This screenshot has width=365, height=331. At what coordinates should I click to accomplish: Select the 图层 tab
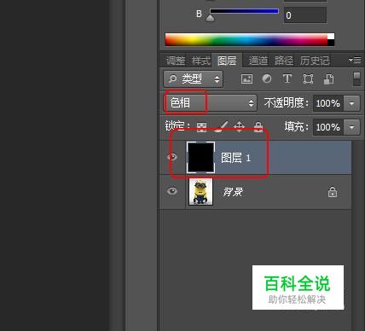[227, 61]
